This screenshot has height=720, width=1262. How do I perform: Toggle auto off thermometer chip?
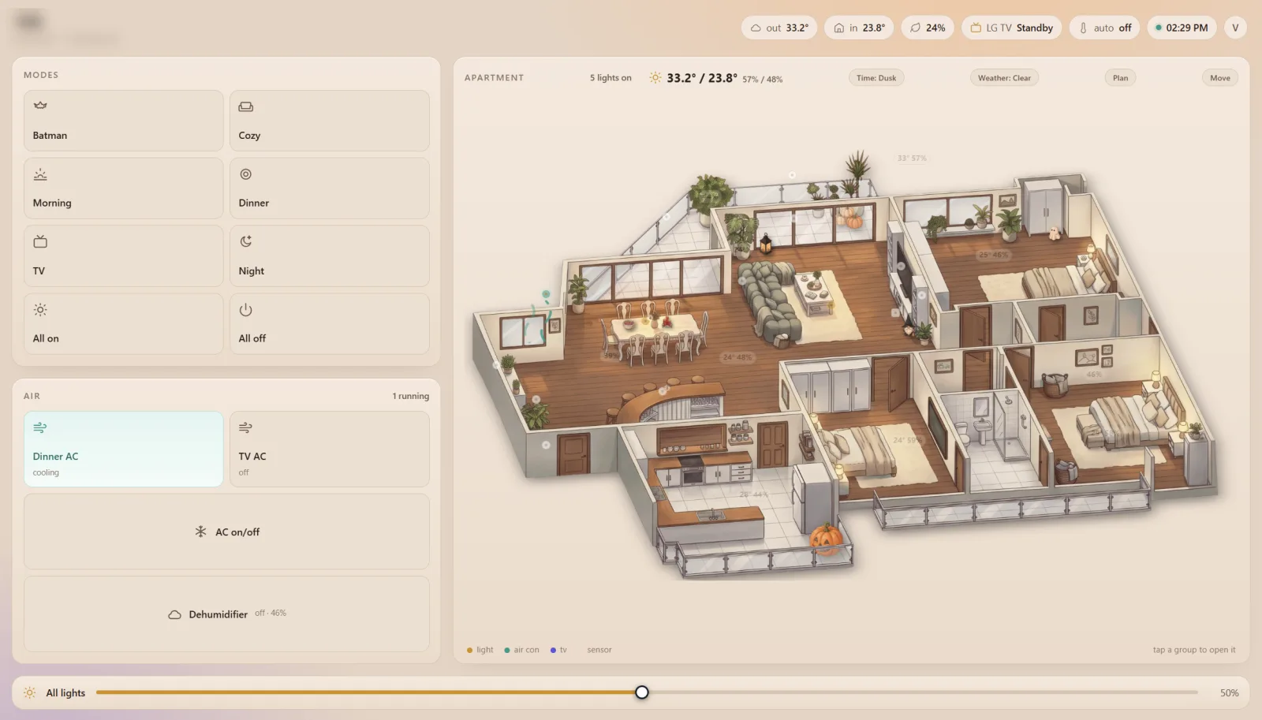coord(1104,28)
